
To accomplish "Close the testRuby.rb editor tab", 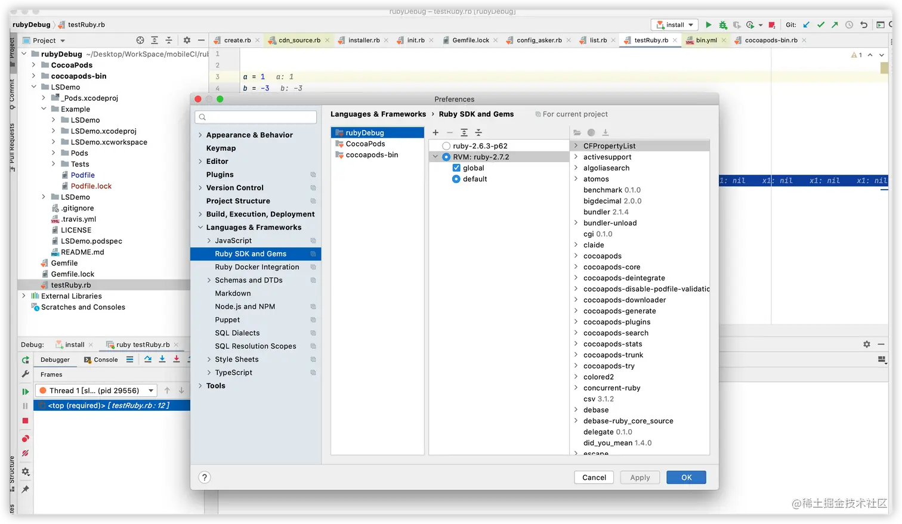I will point(675,41).
